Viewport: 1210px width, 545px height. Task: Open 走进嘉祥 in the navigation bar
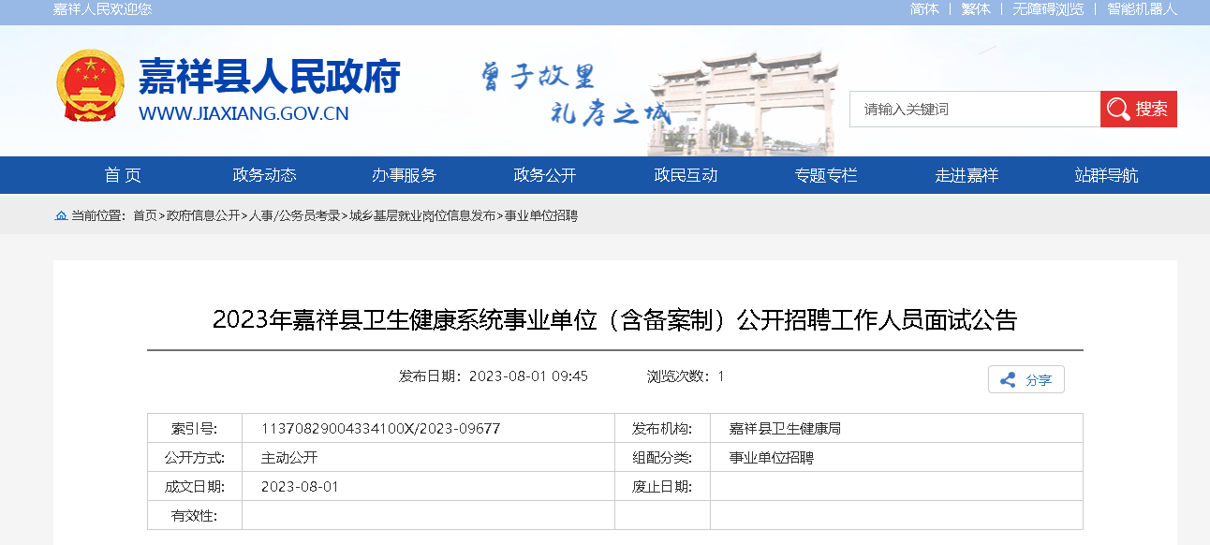click(x=967, y=175)
